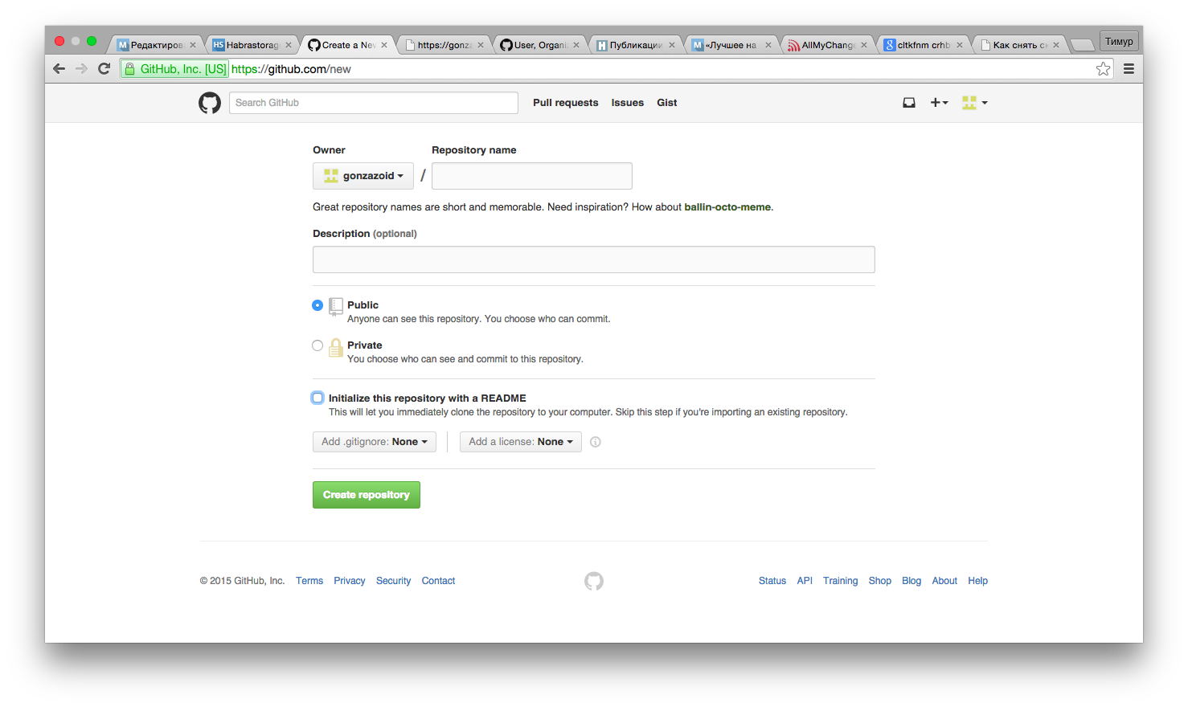Select the Private radio button
The image size is (1188, 707).
(x=317, y=345)
